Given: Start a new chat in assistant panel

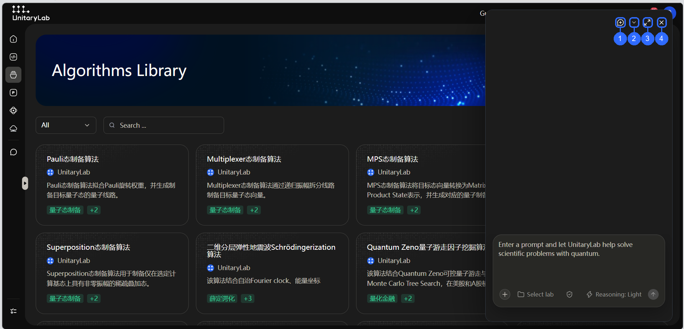Looking at the screenshot, I should click(620, 22).
